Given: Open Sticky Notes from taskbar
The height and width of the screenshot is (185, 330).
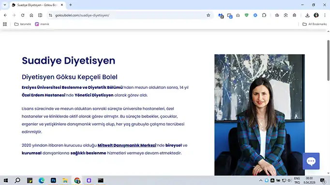Looking at the screenshot, I should pyautogui.click(x=30, y=180).
